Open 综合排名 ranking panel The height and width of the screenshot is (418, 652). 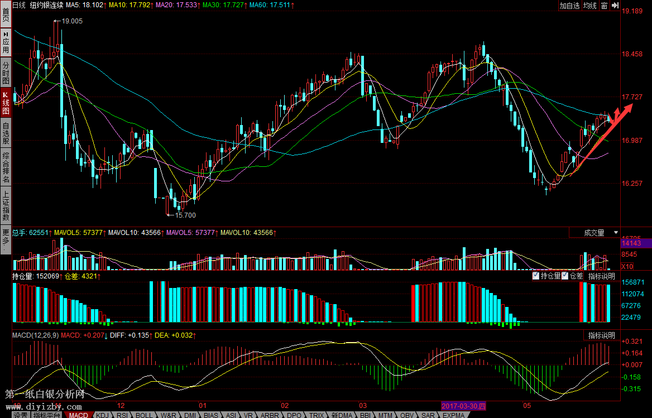(x=6, y=169)
